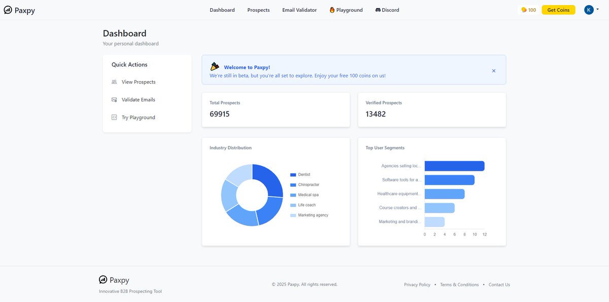The width and height of the screenshot is (609, 302).
Task: Click the Discord logo icon in navigation
Action: (378, 10)
